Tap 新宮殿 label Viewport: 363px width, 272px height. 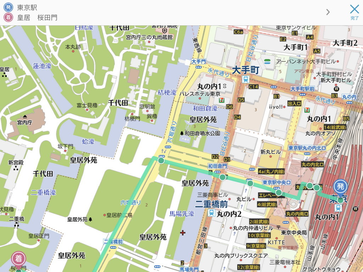coord(16,163)
